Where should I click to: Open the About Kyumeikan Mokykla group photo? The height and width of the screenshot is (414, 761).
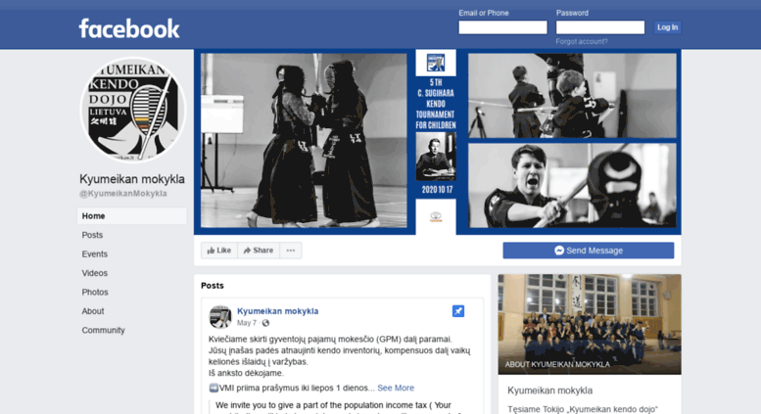590,324
